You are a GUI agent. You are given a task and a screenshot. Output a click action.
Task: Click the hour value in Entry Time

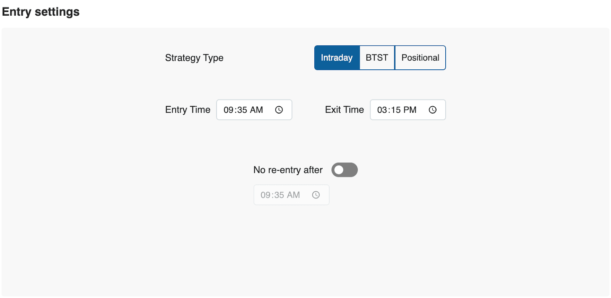pyautogui.click(x=228, y=110)
